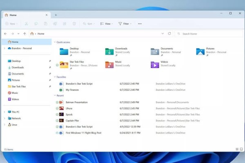Open the Pictures folder tile in Quick access
245x163 pixels.
pos(211,52)
